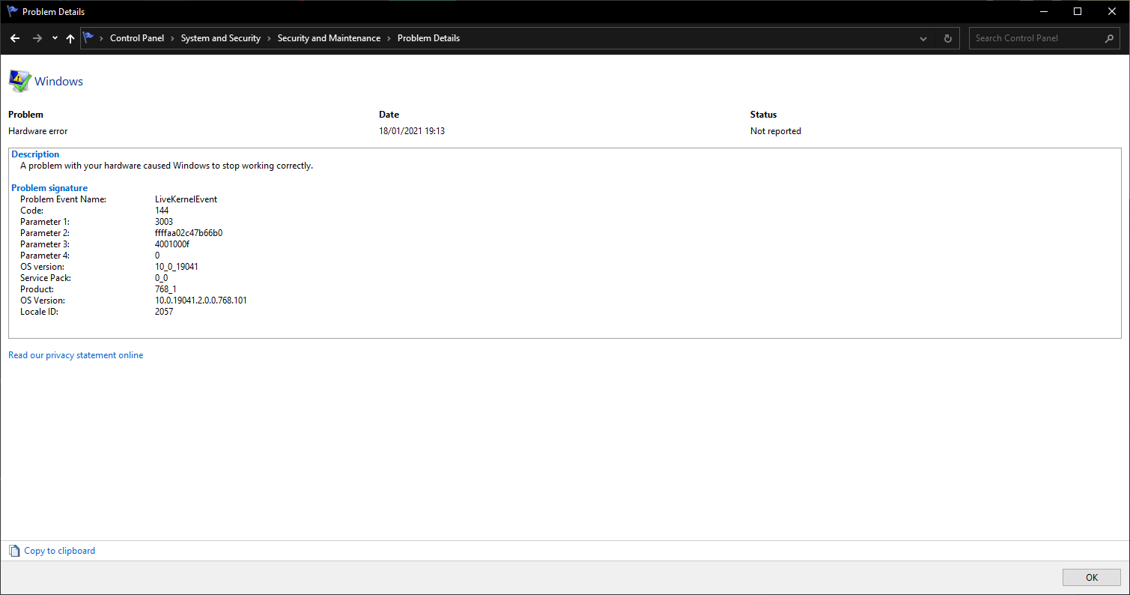Open the privacy statement online link
Viewport: 1130px width, 595px height.
75,354
